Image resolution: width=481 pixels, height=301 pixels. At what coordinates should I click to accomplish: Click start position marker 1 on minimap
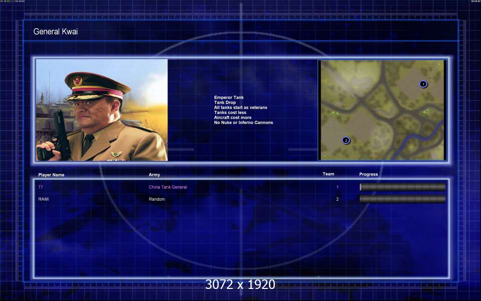423,84
